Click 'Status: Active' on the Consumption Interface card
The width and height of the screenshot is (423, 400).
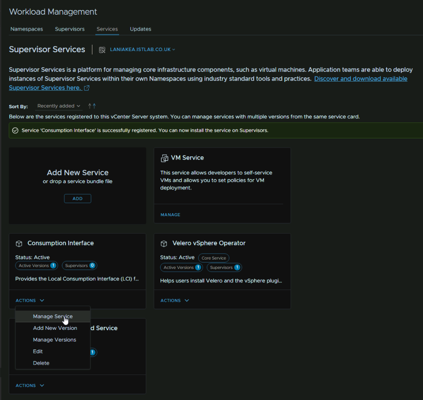click(x=32, y=257)
